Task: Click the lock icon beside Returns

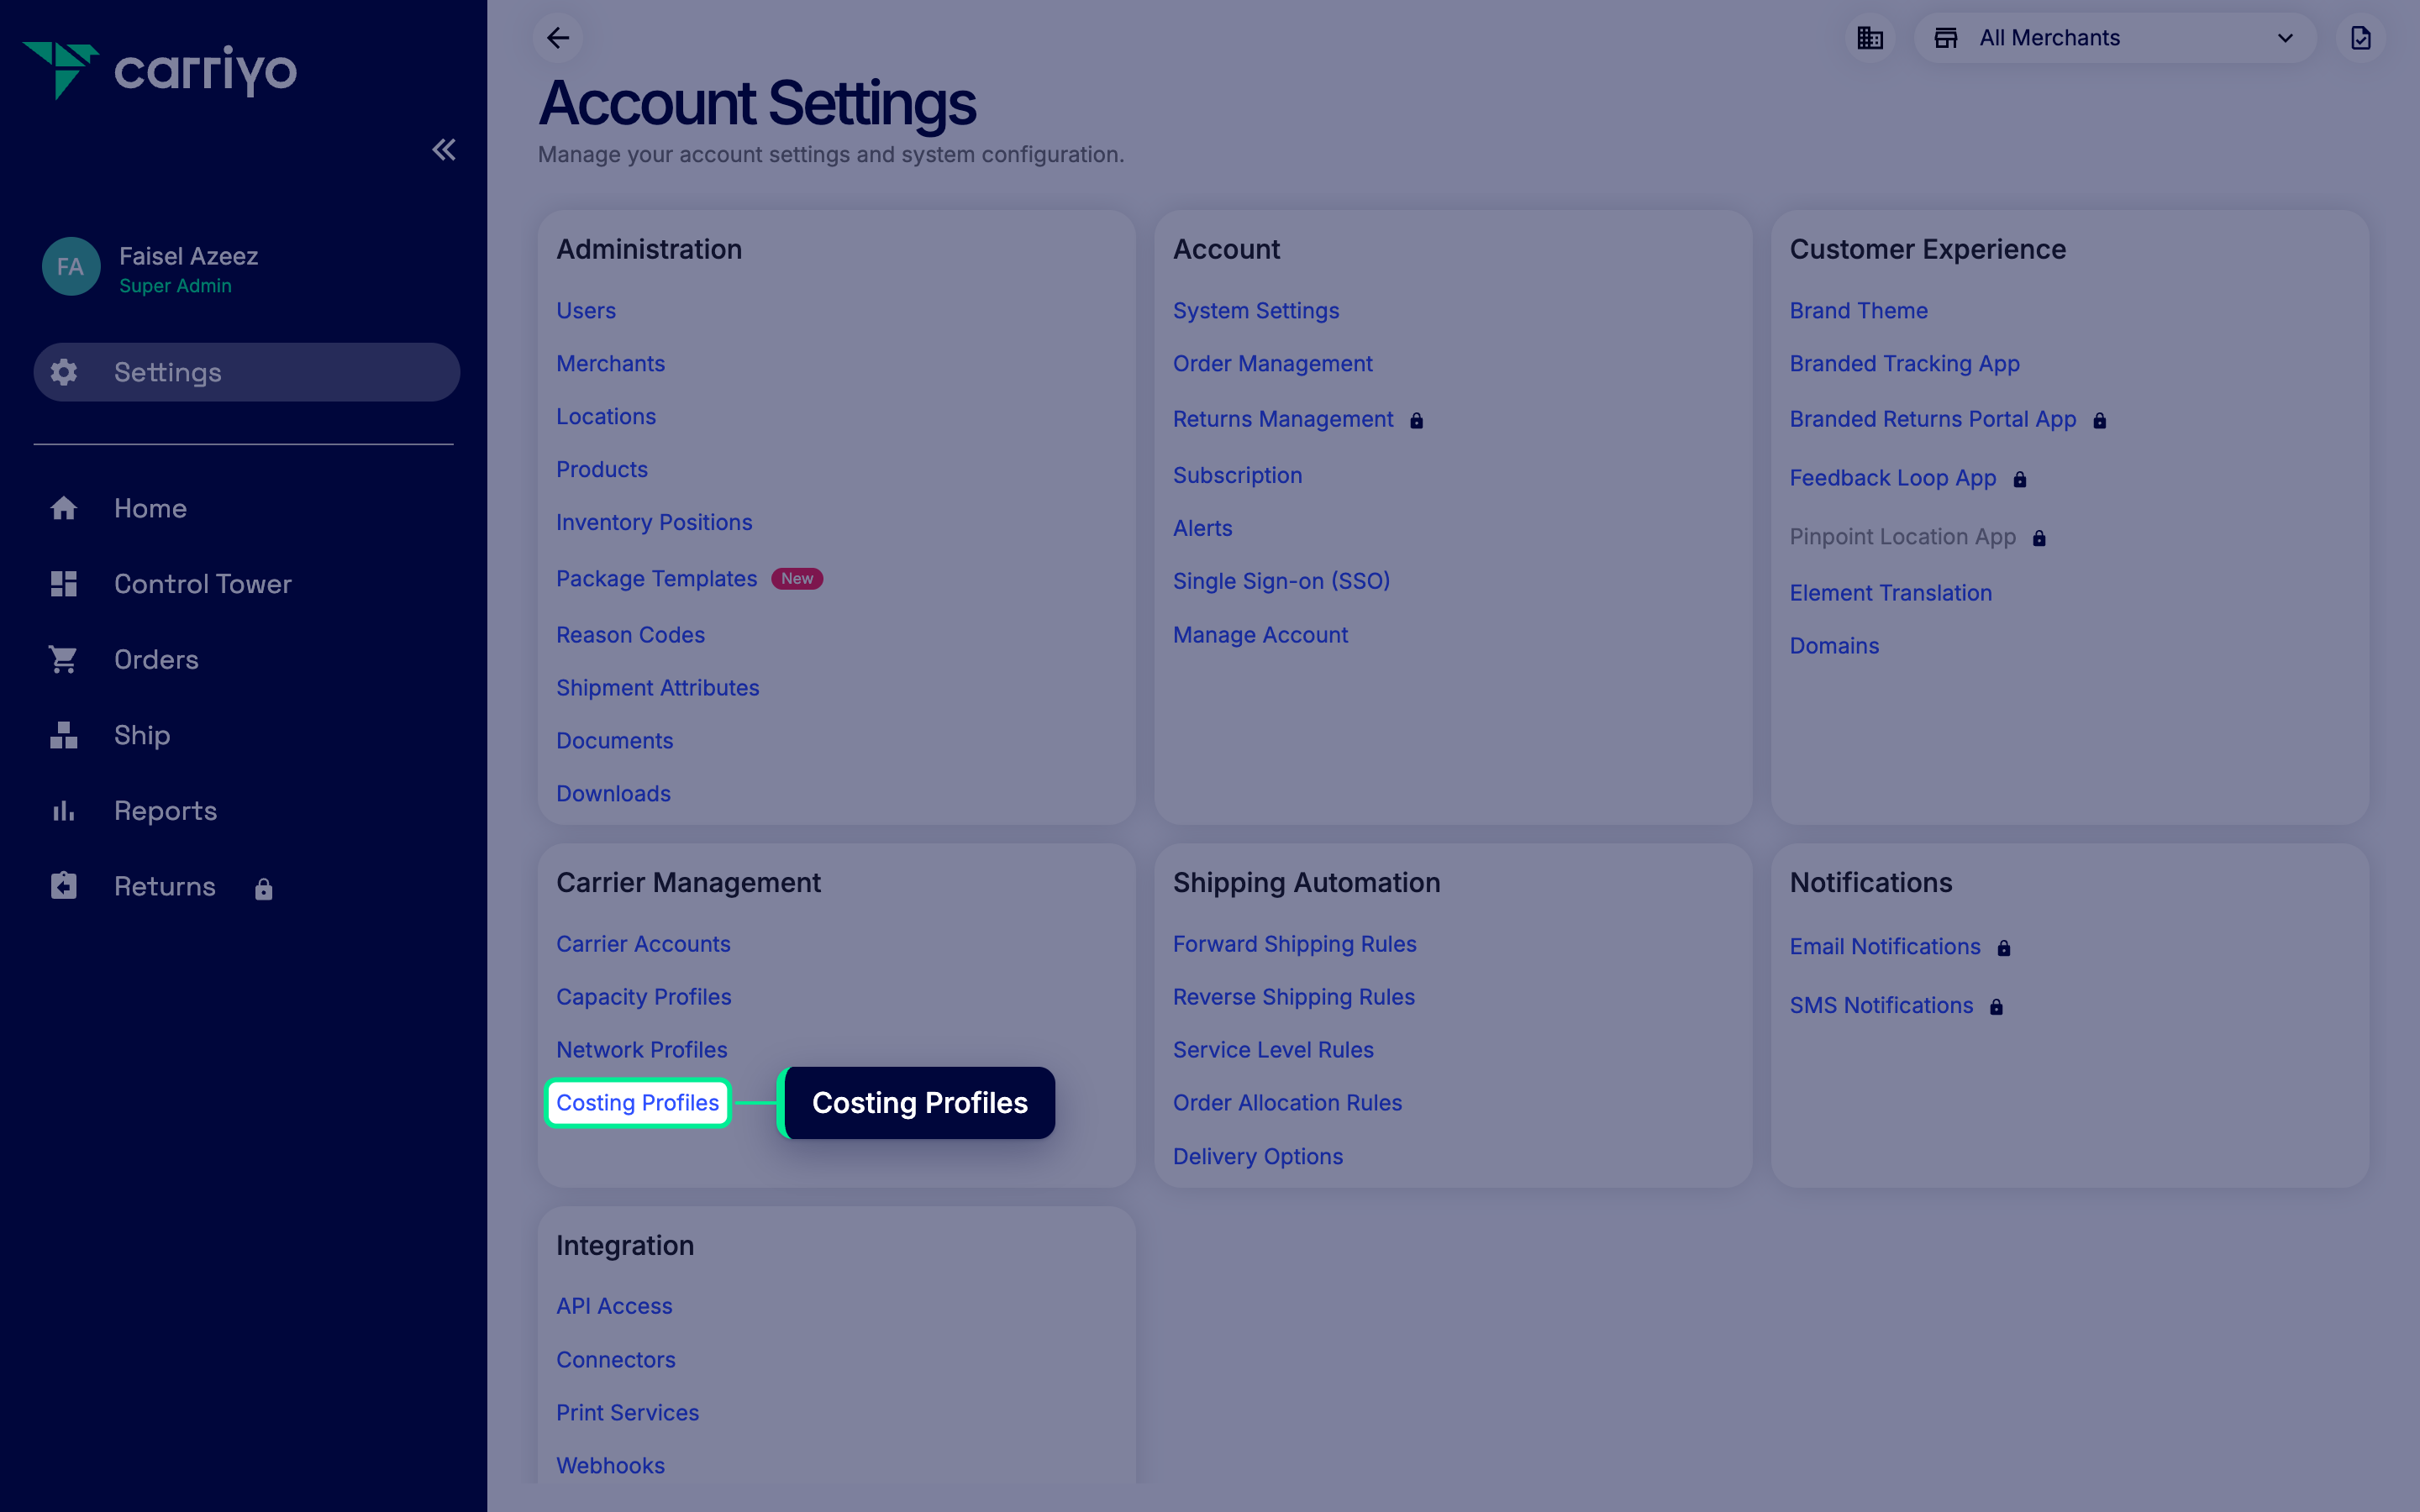Action: click(x=264, y=888)
